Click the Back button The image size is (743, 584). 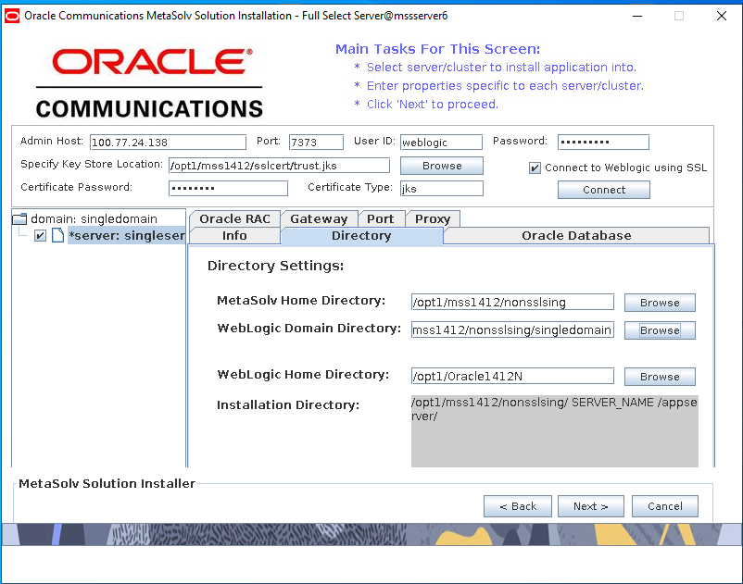click(518, 506)
